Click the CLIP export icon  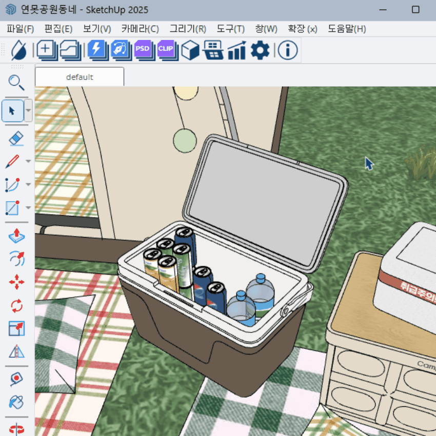point(166,50)
